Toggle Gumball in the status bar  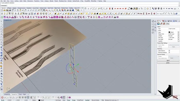pos(87,100)
